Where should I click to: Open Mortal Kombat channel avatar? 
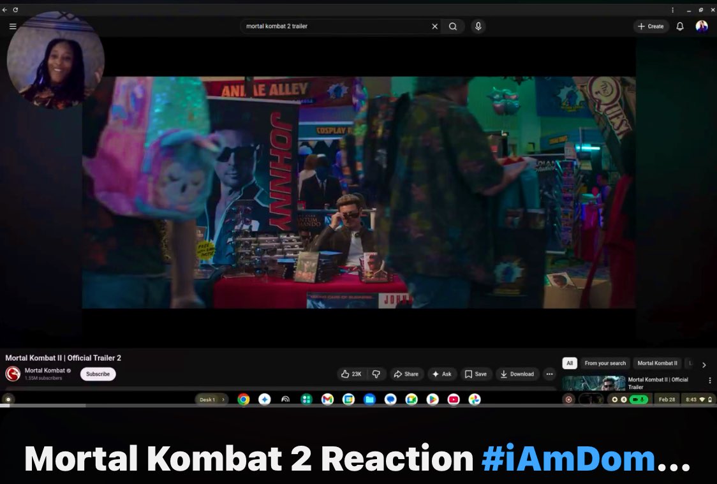pos(13,374)
